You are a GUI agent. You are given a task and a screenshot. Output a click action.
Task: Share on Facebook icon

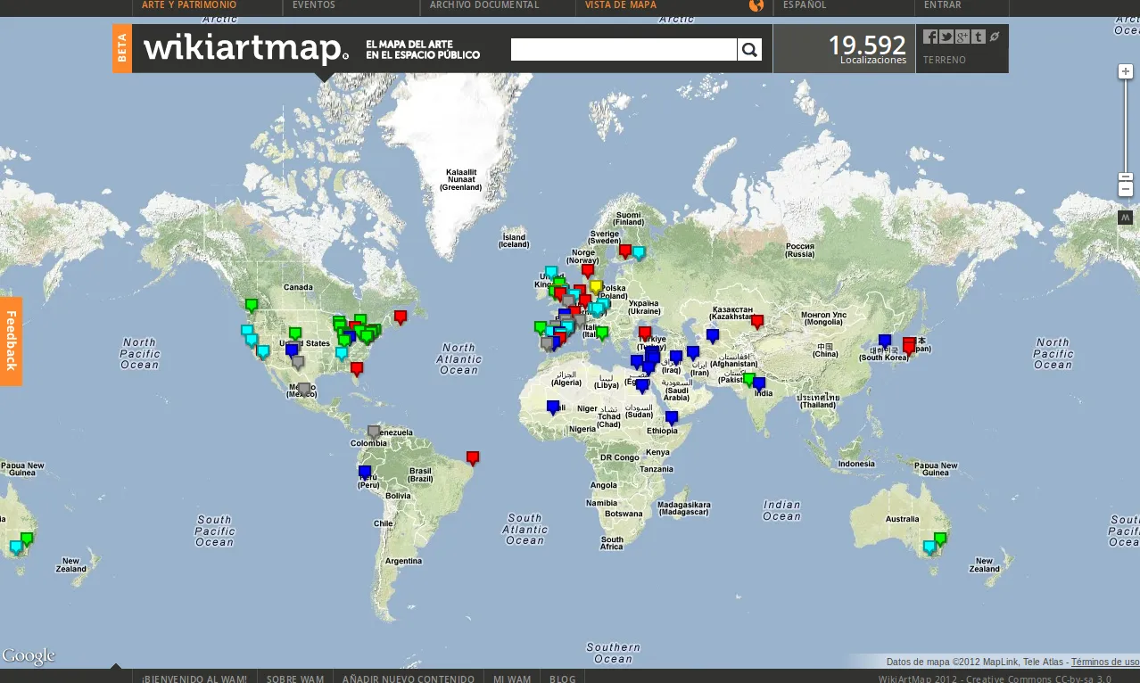pyautogui.click(x=930, y=37)
